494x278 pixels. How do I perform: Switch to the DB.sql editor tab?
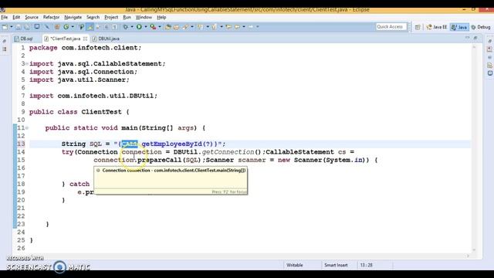(x=24, y=39)
